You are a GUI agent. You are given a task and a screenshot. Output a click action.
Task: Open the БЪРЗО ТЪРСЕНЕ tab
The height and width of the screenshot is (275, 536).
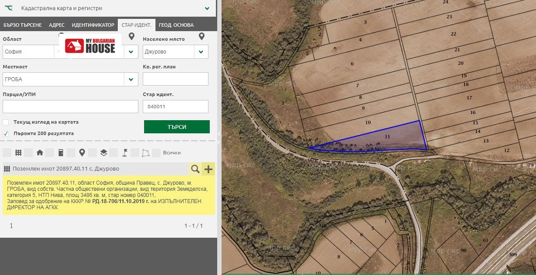[x=22, y=25]
